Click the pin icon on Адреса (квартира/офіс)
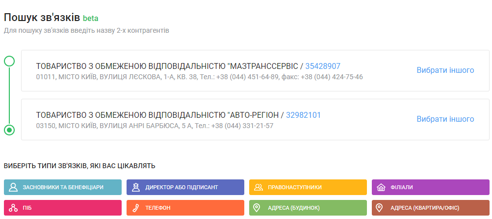 (379, 208)
